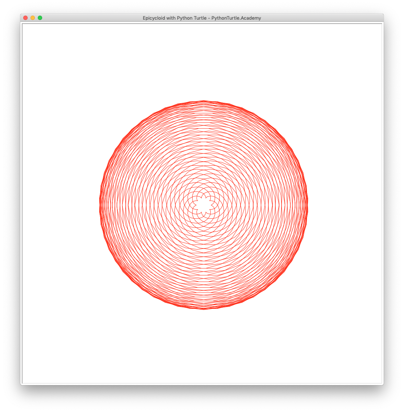Click the yellow minimize button

point(32,17)
